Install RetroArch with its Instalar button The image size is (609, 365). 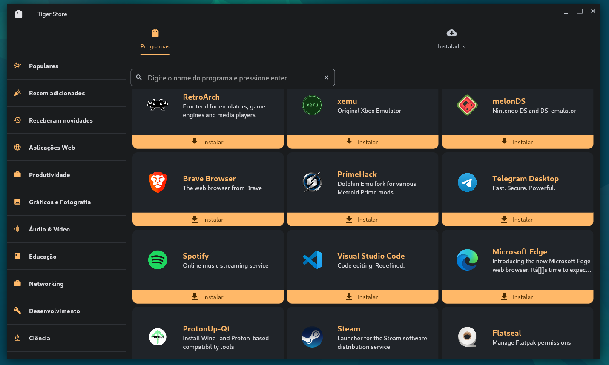coord(208,142)
